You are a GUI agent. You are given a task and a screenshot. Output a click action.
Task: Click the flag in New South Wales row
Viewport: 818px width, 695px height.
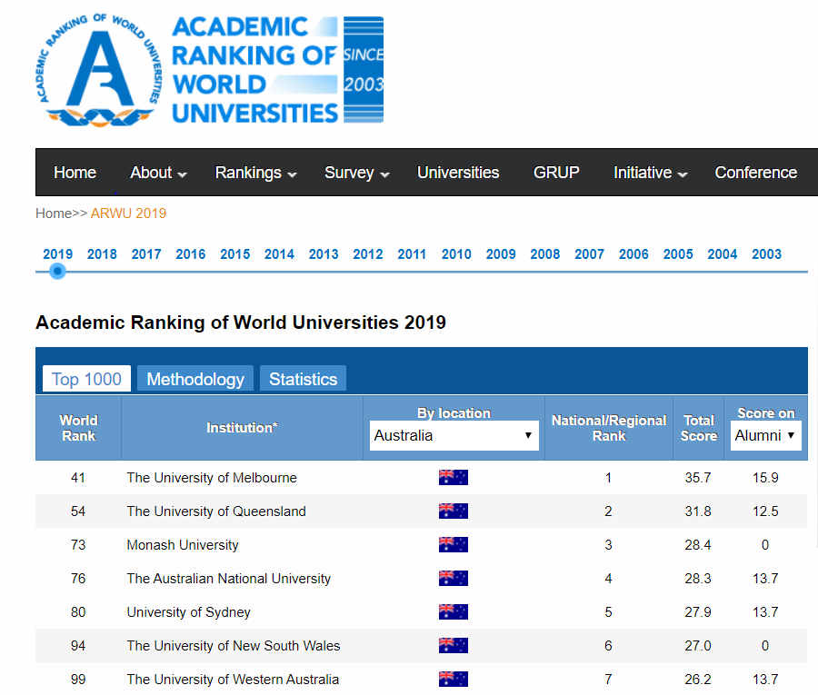pos(454,645)
